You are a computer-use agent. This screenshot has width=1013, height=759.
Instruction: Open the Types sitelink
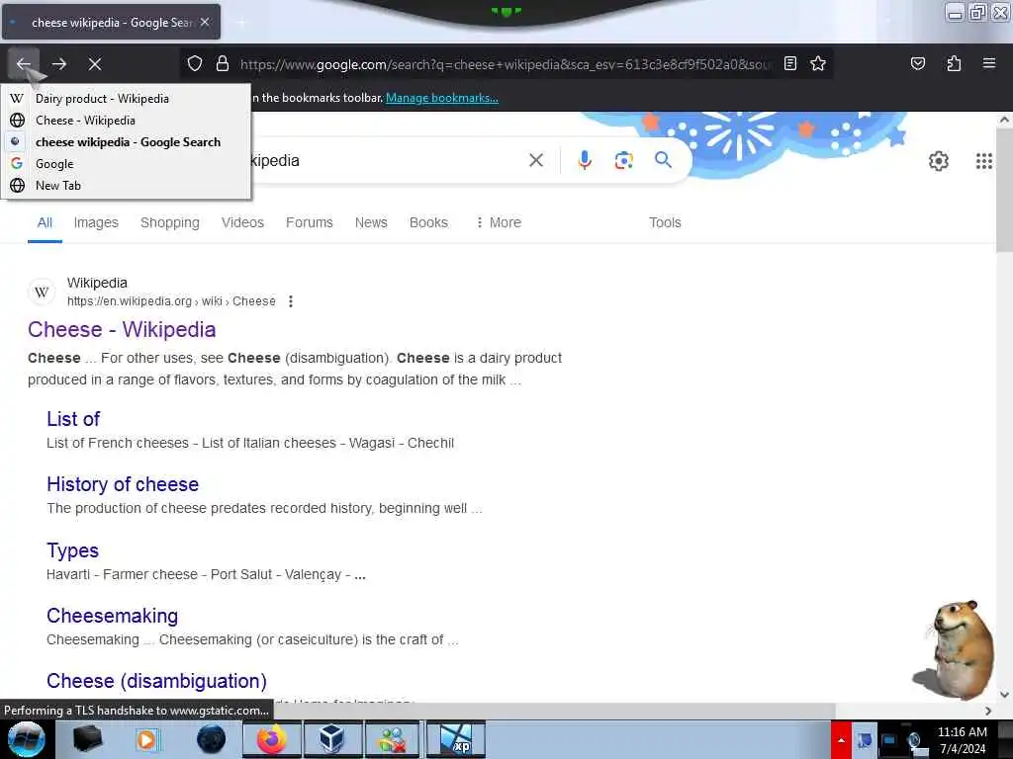(x=72, y=550)
